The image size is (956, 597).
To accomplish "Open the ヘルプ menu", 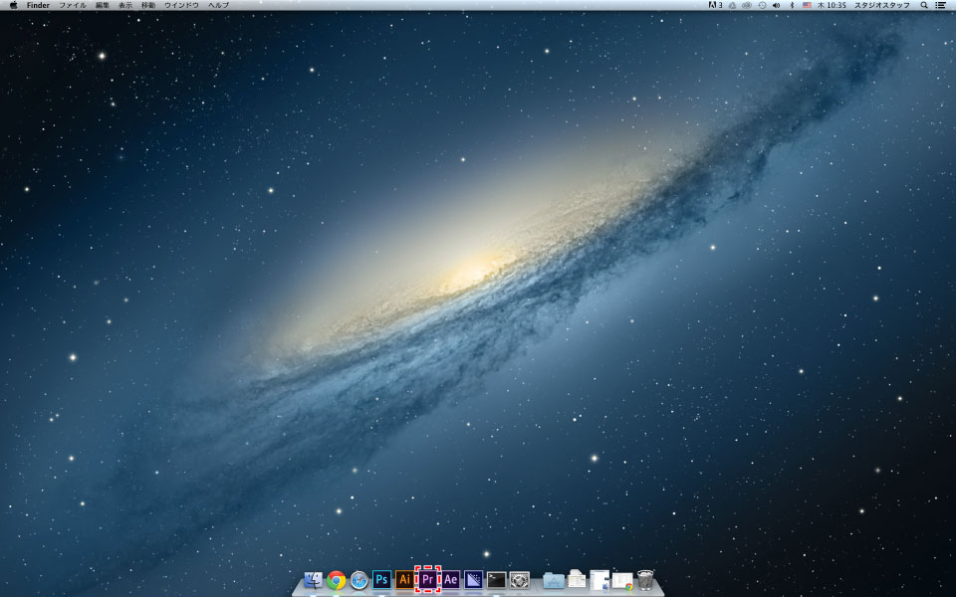I will (x=218, y=5).
